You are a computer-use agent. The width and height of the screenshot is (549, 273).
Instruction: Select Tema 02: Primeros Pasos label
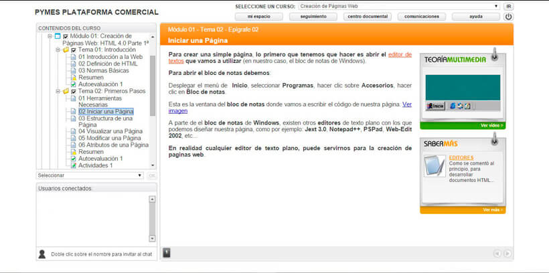click(112, 92)
